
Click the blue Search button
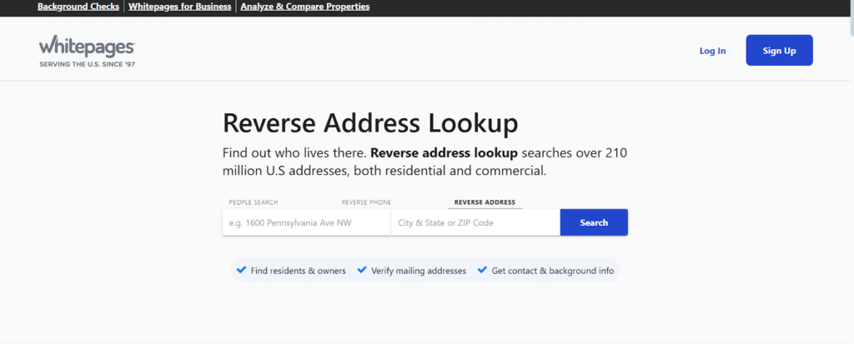(x=594, y=222)
